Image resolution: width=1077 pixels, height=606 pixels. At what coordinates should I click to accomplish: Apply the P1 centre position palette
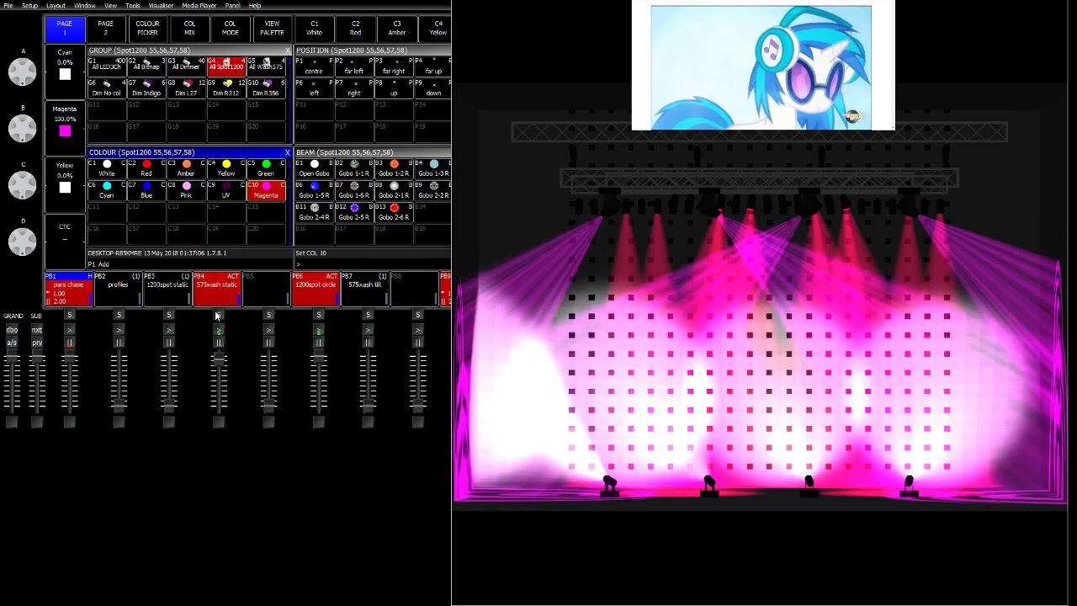[x=314, y=66]
